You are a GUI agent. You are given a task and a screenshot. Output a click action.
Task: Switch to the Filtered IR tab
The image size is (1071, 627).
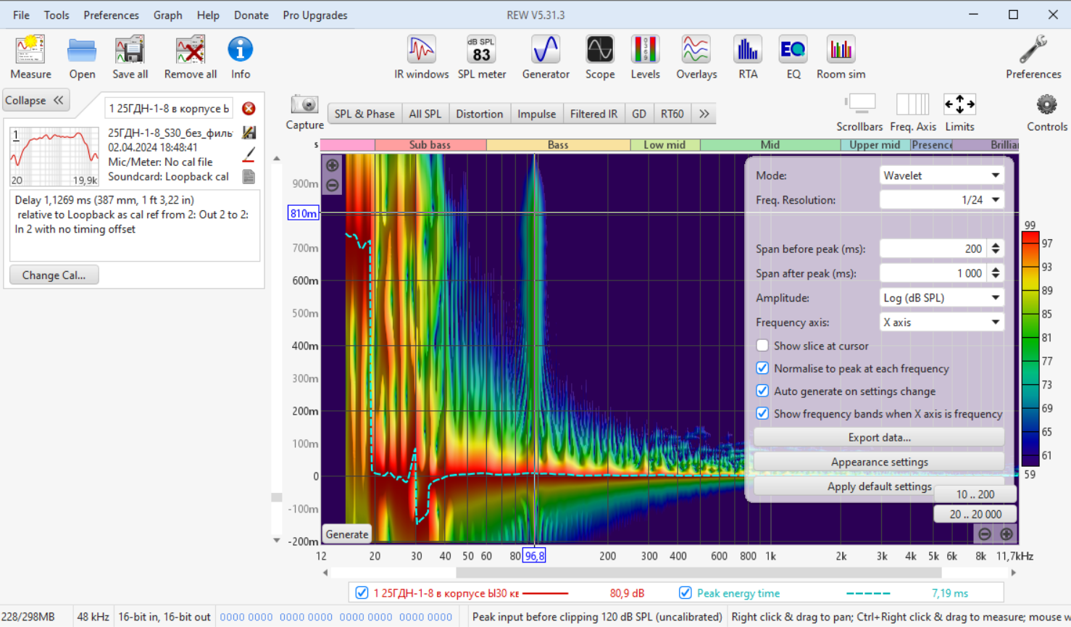pyautogui.click(x=593, y=114)
